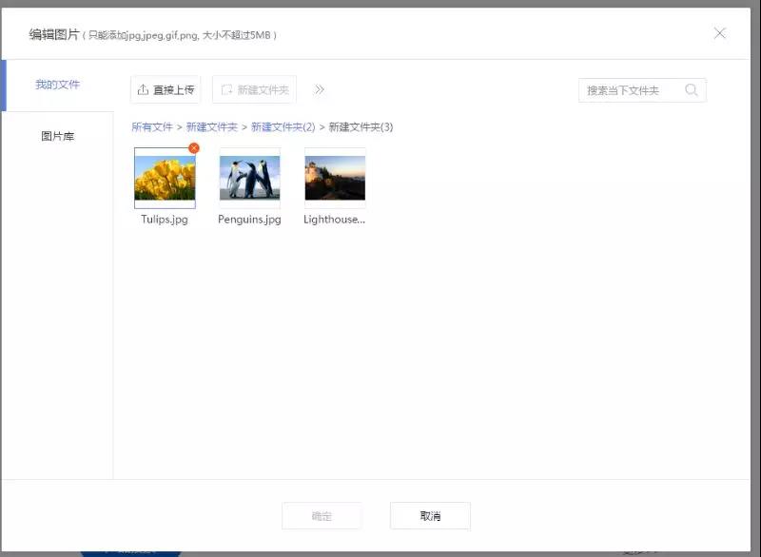Click the 取消 cancel button

pyautogui.click(x=430, y=516)
